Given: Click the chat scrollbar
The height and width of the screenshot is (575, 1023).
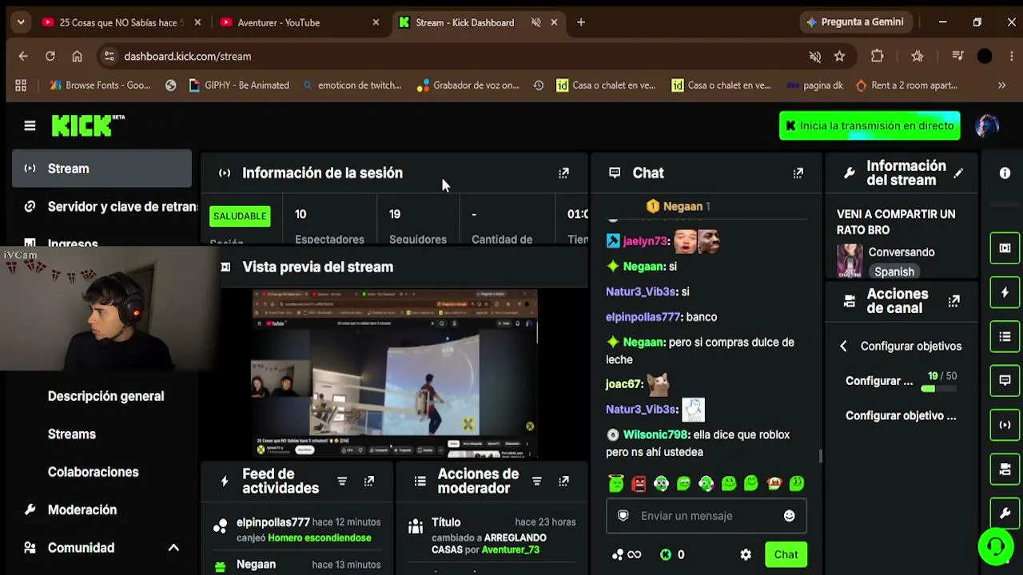Looking at the screenshot, I should coord(820,456).
